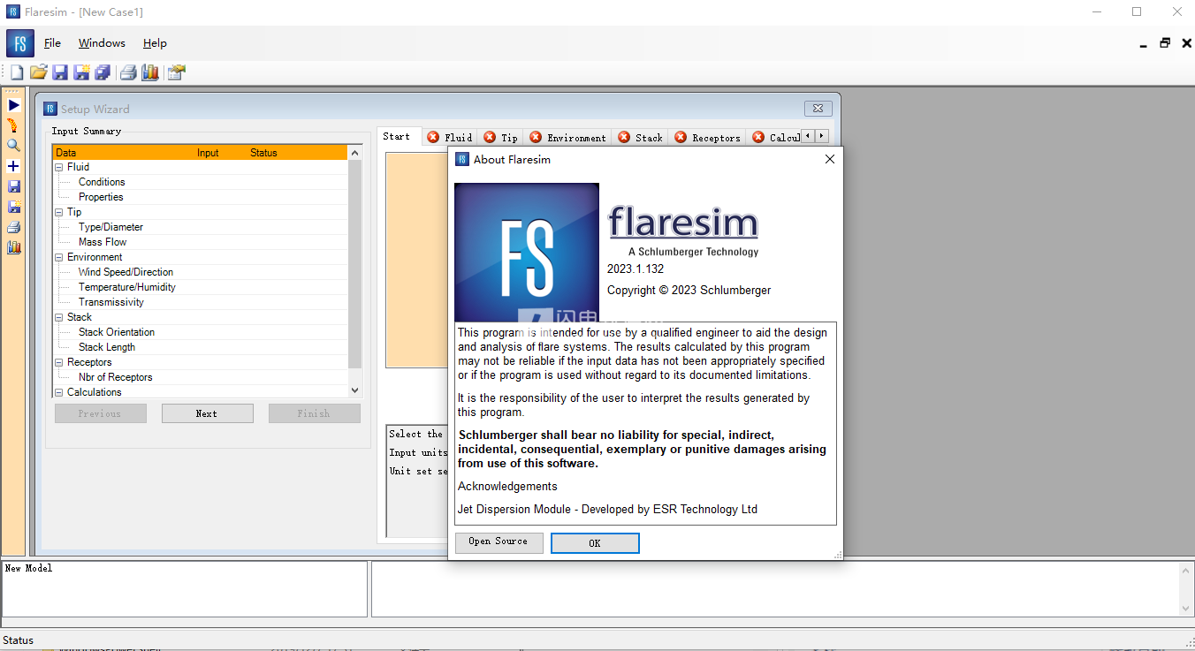The image size is (1195, 651).
Task: Click the Input Summary scrollbar down arrow
Action: tap(354, 390)
